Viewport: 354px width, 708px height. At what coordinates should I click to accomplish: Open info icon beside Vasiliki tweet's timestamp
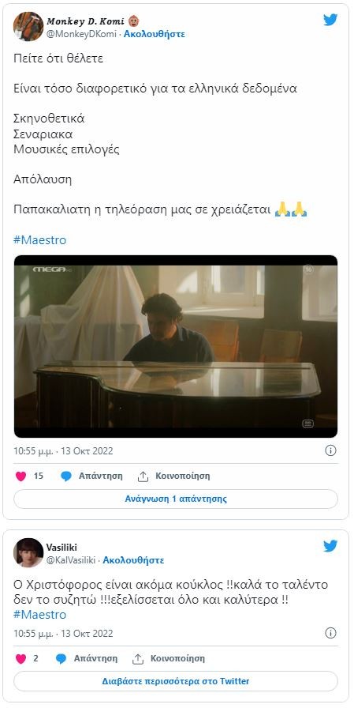tap(330, 633)
